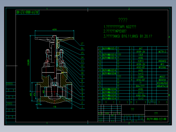This screenshot has width=176, height=132.
Task: Click the quantity "4" in parts list row 7
Action: (132, 80)
